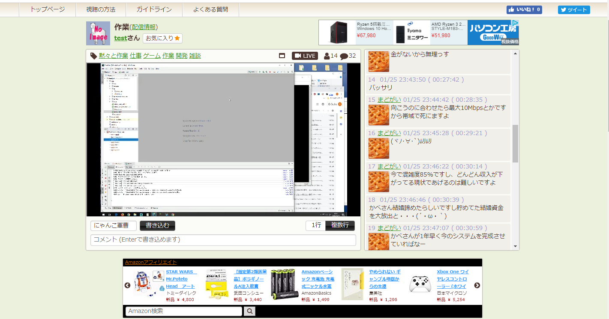Open the よくある質問 navigation tab

click(210, 9)
